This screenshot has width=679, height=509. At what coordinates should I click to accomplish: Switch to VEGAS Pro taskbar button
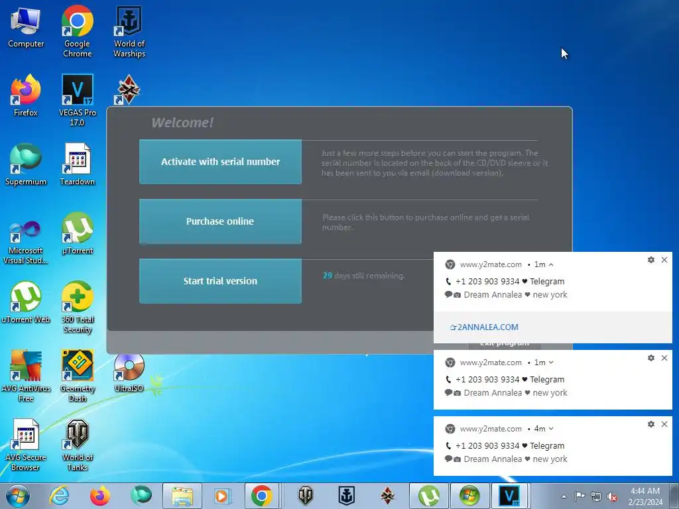509,496
